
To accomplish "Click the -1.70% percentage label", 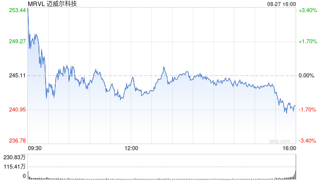I will pyautogui.click(x=307, y=110).
